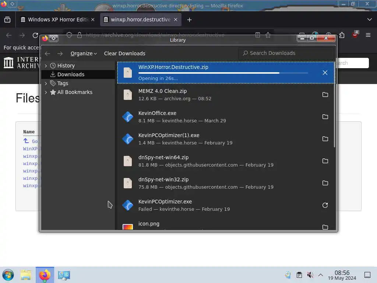Screen dimensions: 377x283
Task: Retry the failed KevinPCOptimizer.exe download
Action: 325,205
